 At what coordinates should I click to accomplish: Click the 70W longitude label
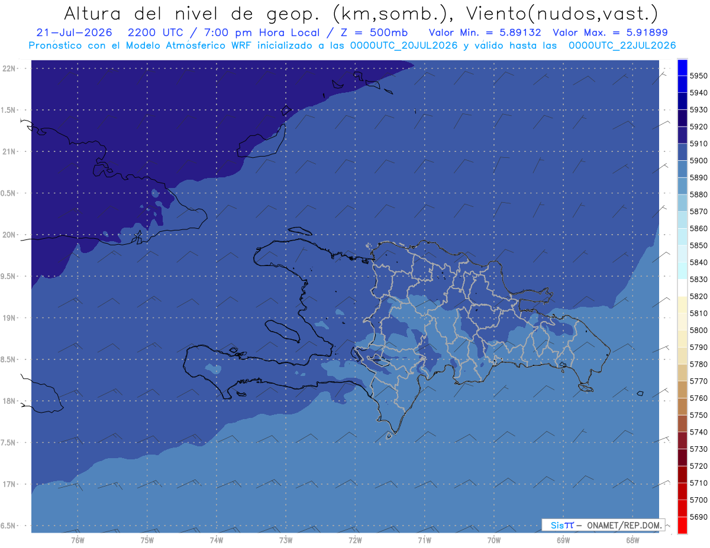pos(493,540)
